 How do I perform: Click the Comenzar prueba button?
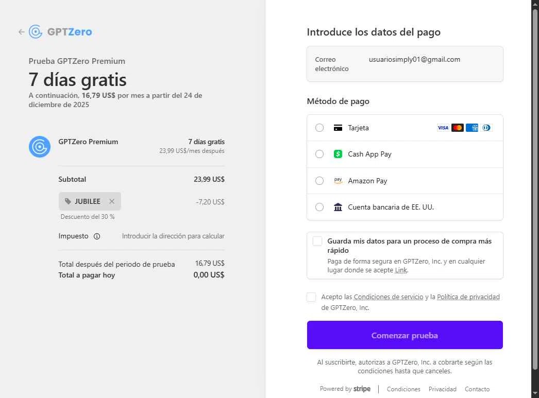click(405, 335)
